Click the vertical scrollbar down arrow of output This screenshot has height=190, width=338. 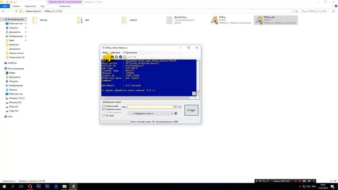(x=198, y=95)
